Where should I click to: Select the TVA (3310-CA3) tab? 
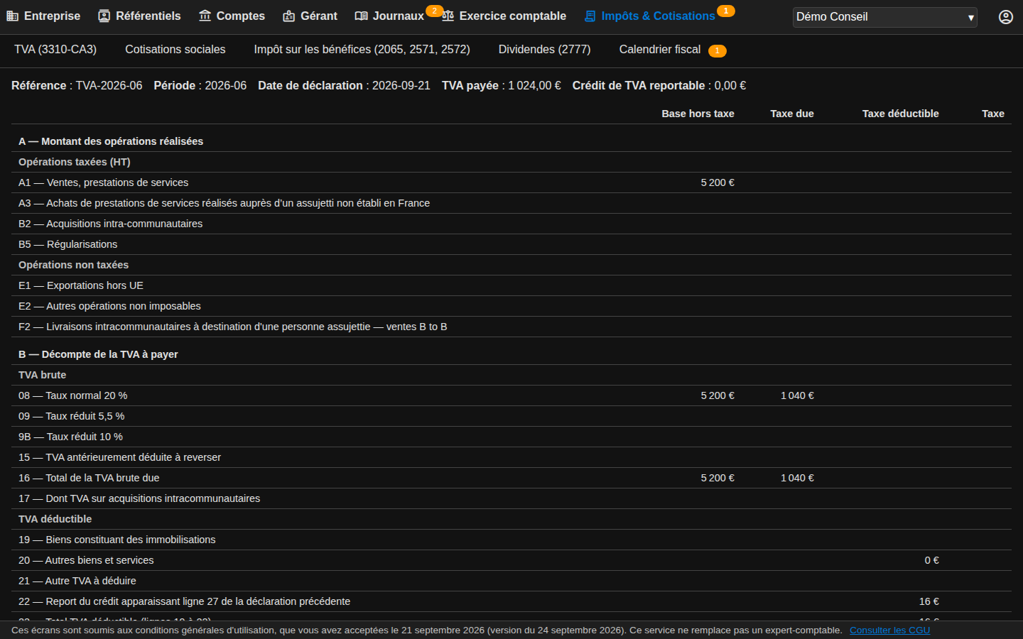[55, 50]
